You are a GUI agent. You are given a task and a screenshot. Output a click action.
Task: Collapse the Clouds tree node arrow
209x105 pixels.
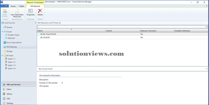(2, 32)
